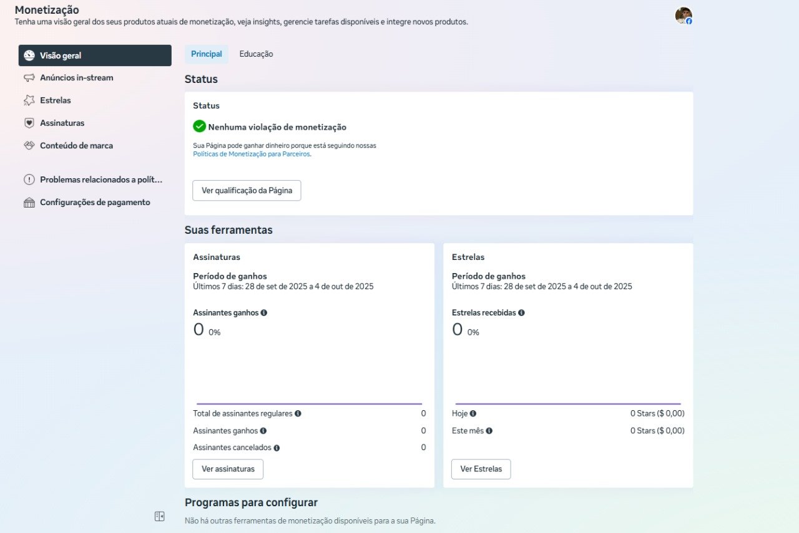The image size is (799, 533).
Task: Show info for Este mês
Action: pyautogui.click(x=489, y=431)
